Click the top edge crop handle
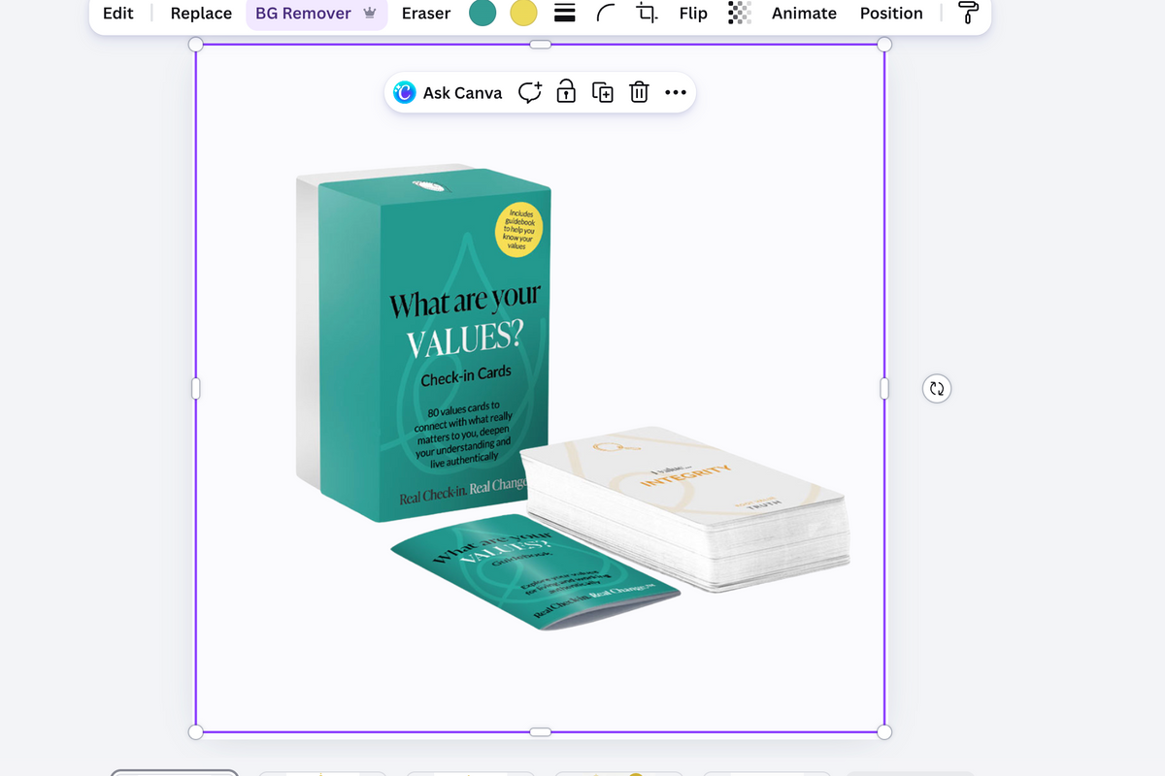The image size is (1165, 776). tap(540, 45)
